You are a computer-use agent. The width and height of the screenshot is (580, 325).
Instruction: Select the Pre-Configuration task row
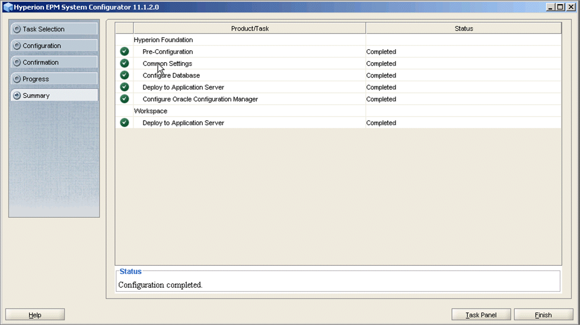coord(338,52)
